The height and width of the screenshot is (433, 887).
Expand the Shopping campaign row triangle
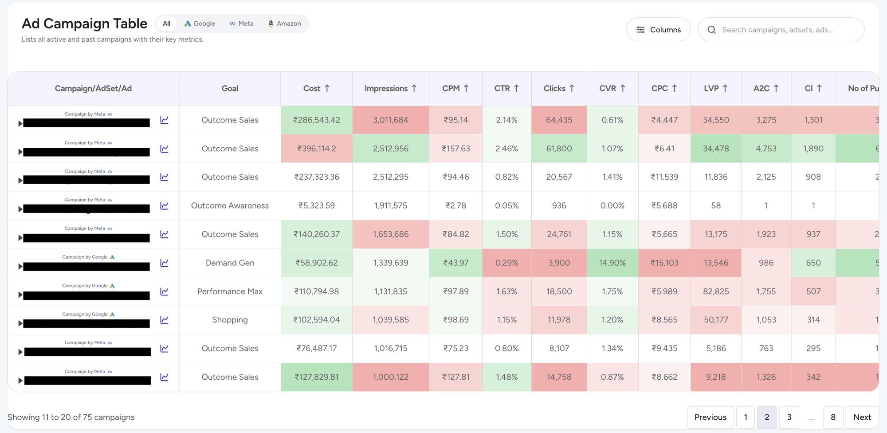pyautogui.click(x=20, y=323)
